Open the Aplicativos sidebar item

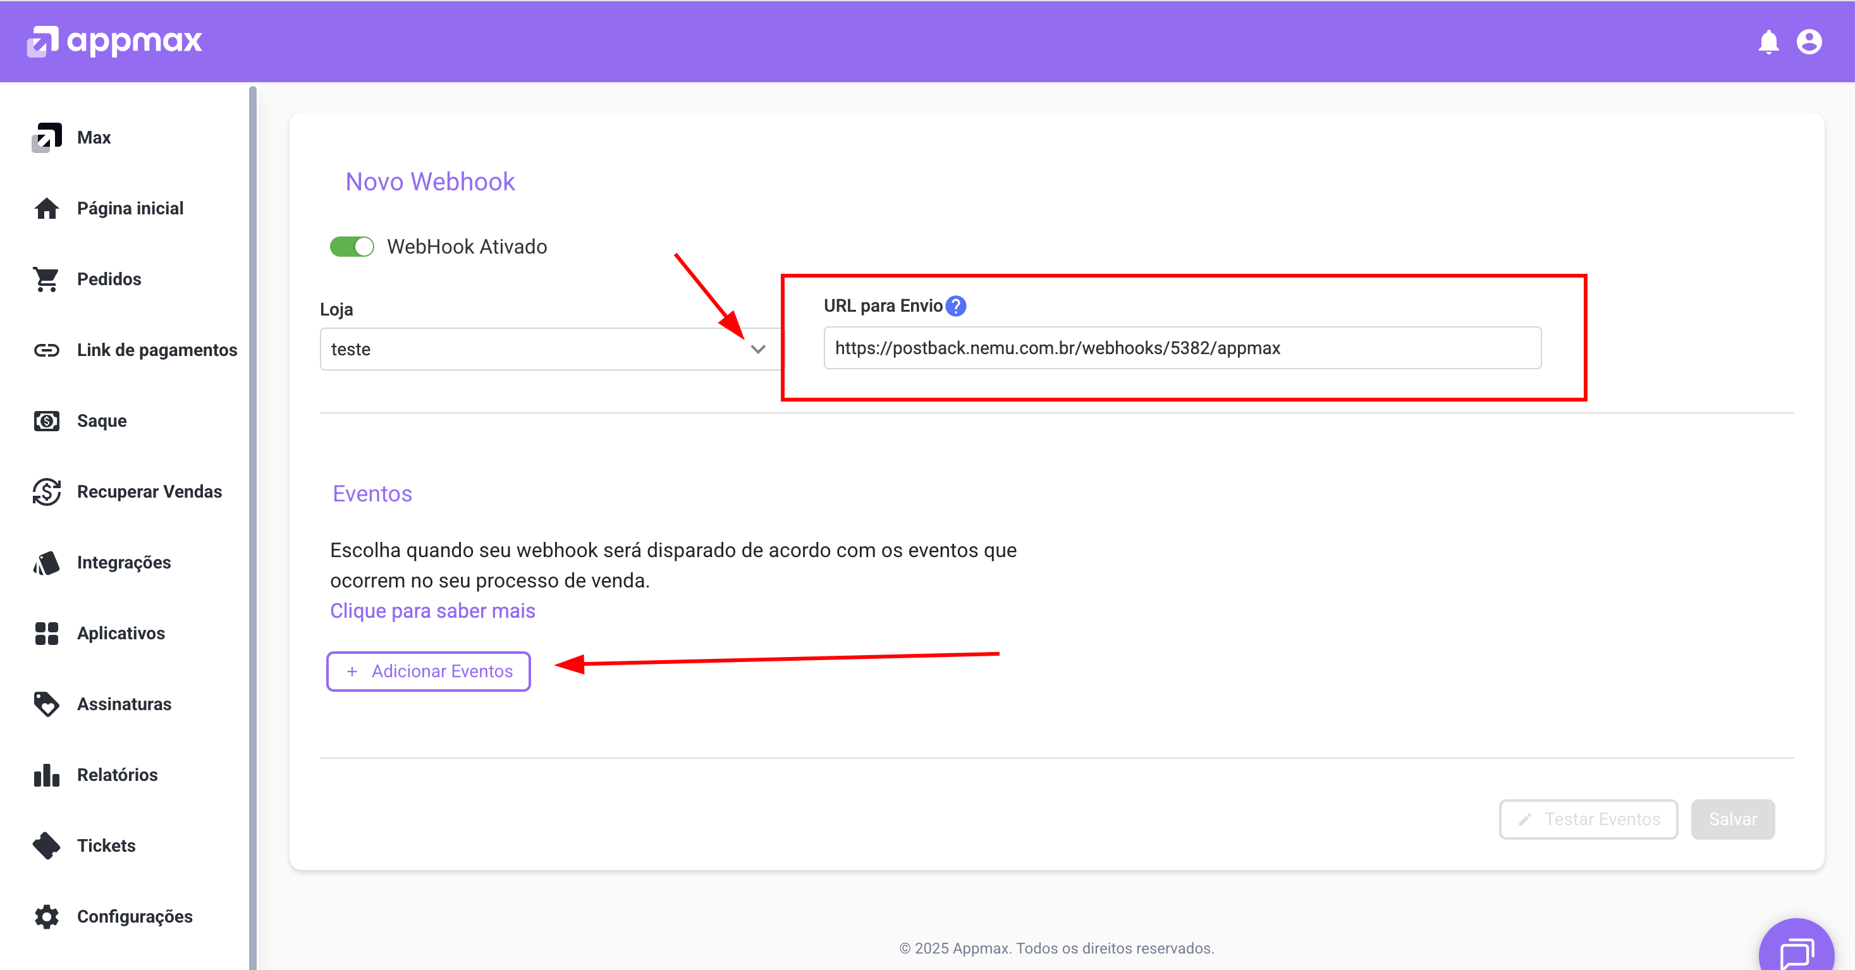tap(120, 633)
